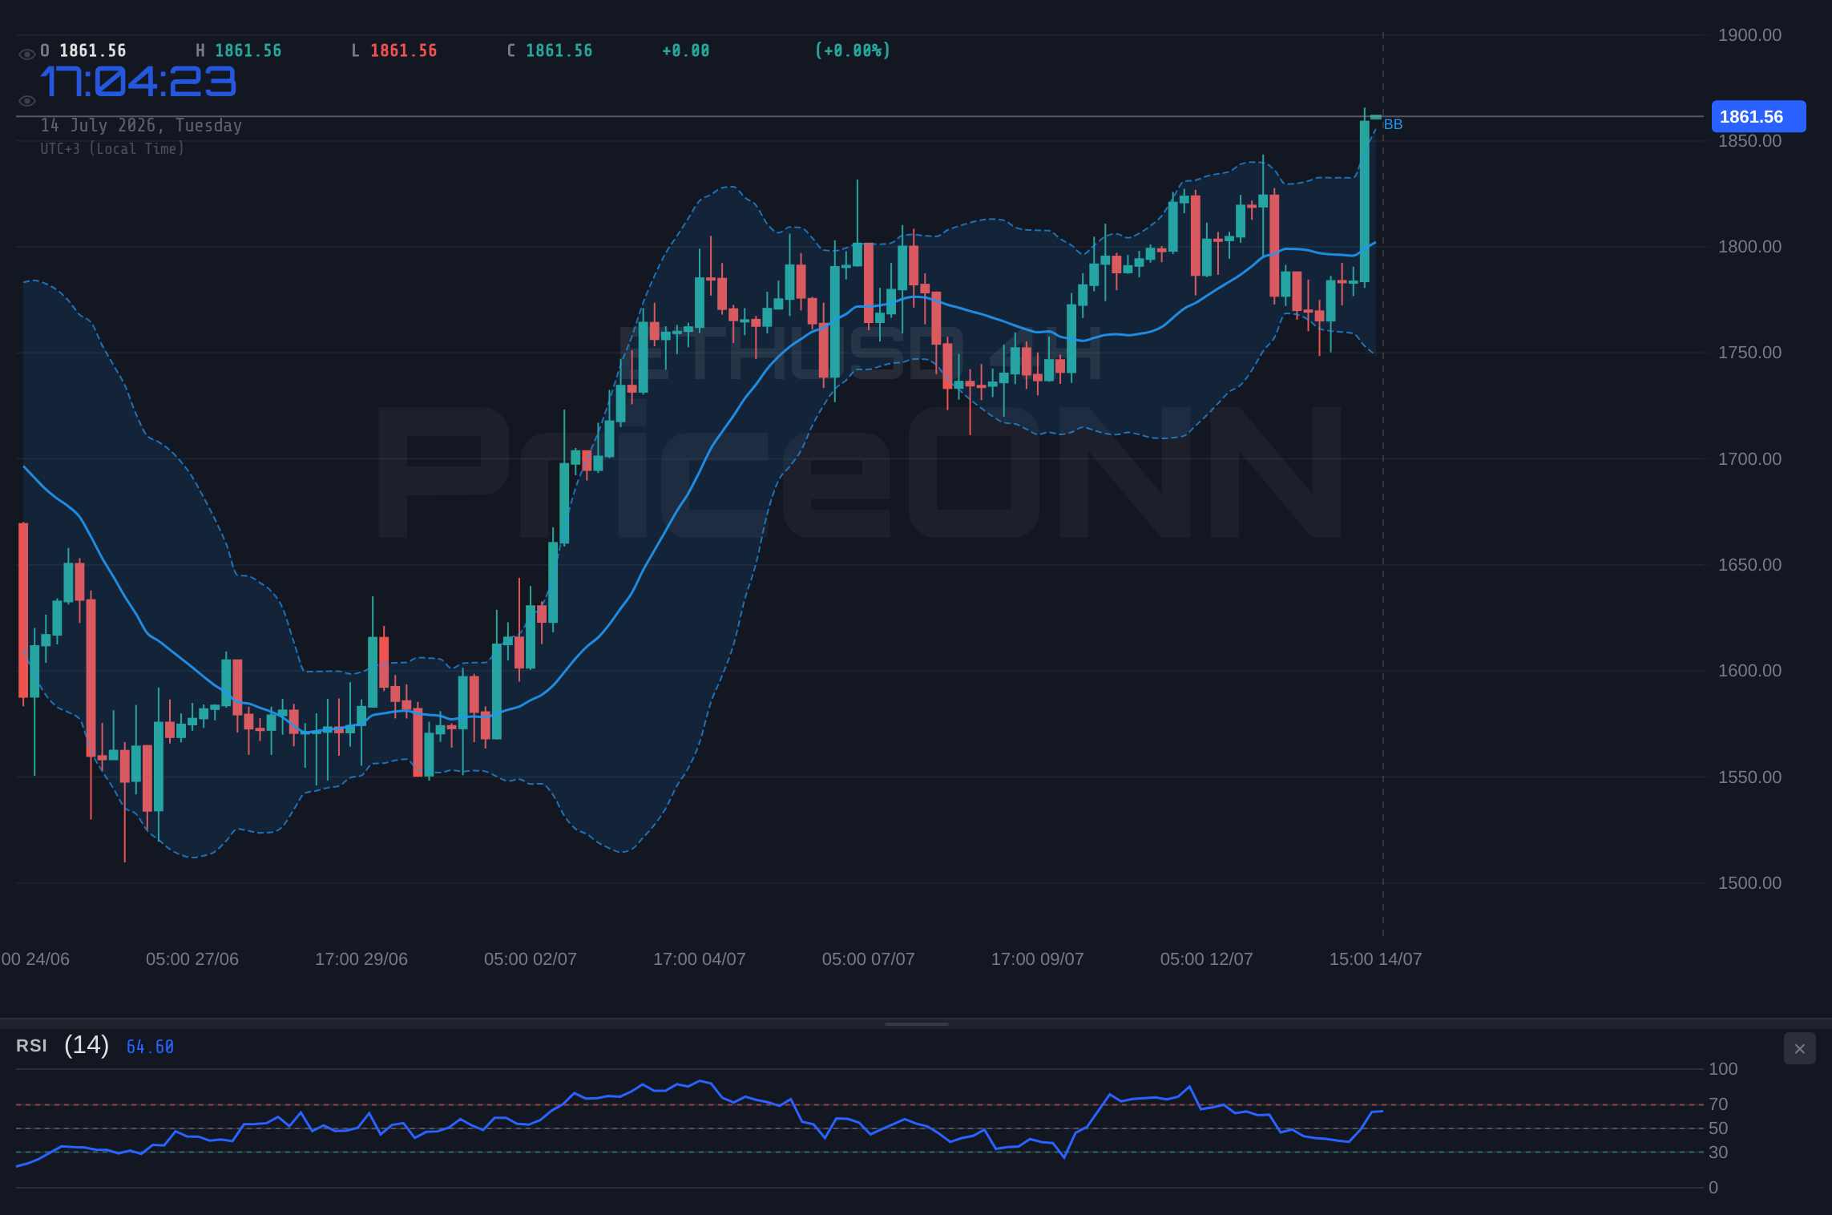Click the green High value 1861.56
The image size is (1832, 1215).
pos(248,50)
